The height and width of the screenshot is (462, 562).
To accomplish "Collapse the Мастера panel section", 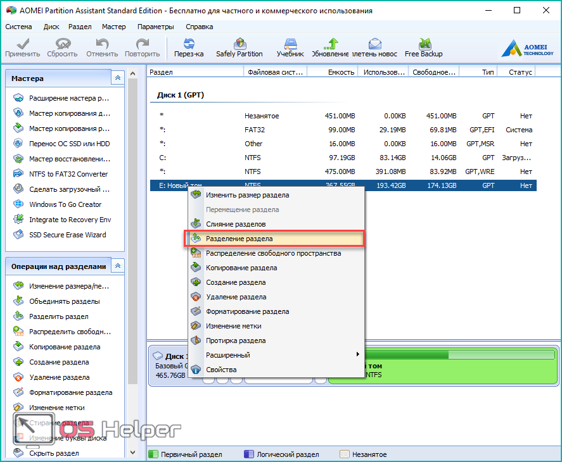I will tap(117, 78).
